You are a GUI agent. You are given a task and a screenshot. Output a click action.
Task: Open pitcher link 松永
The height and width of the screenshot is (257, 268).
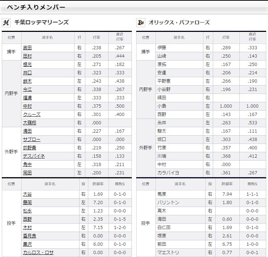pyautogui.click(x=27, y=211)
